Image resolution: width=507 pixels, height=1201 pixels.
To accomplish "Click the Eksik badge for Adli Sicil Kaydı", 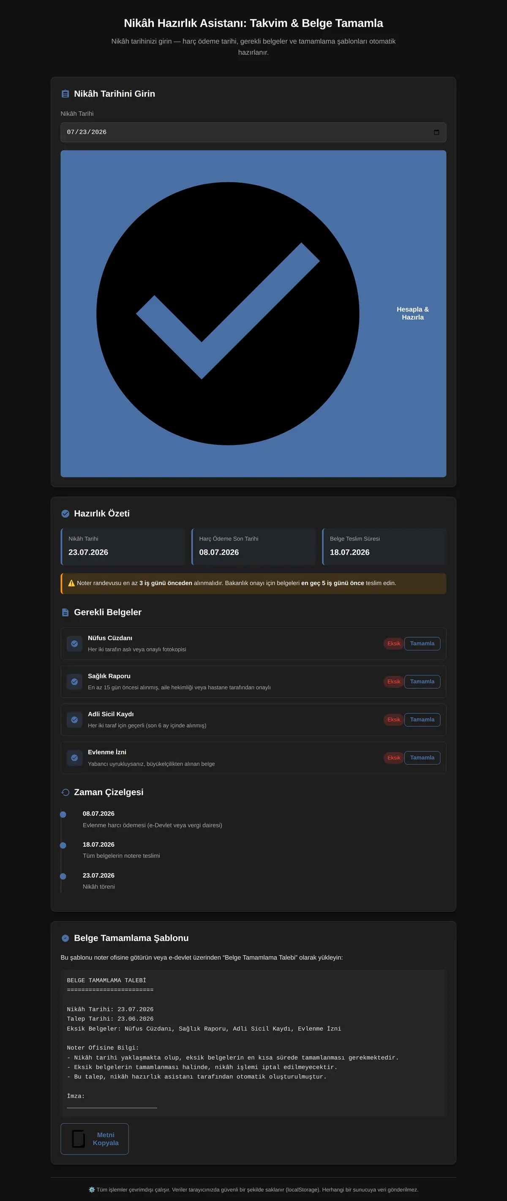I will click(x=394, y=720).
